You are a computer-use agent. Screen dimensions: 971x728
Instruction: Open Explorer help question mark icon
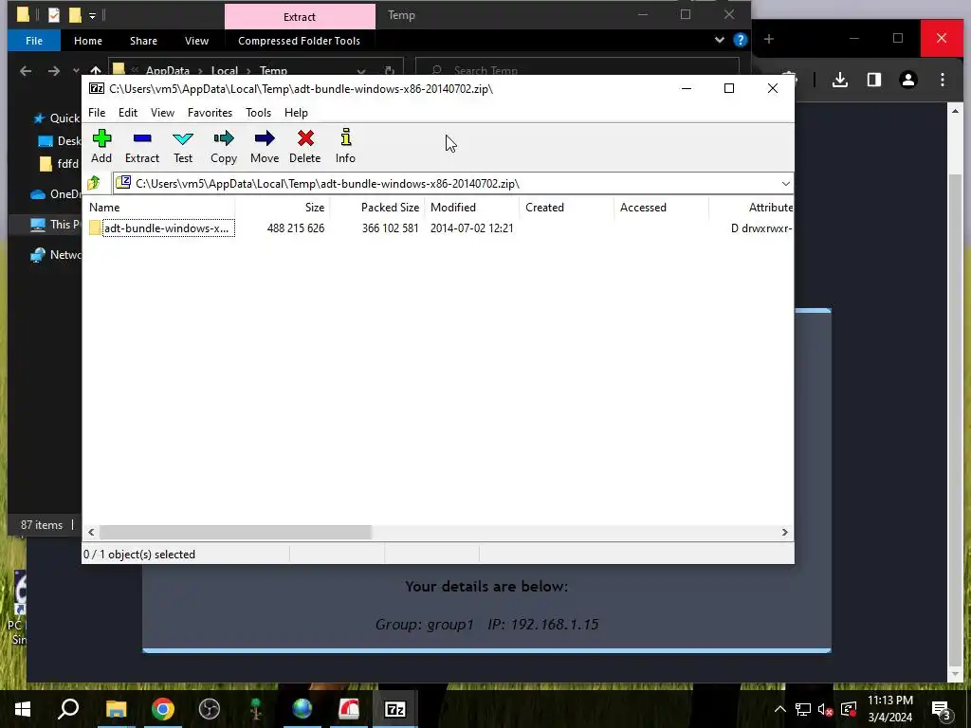(x=740, y=40)
